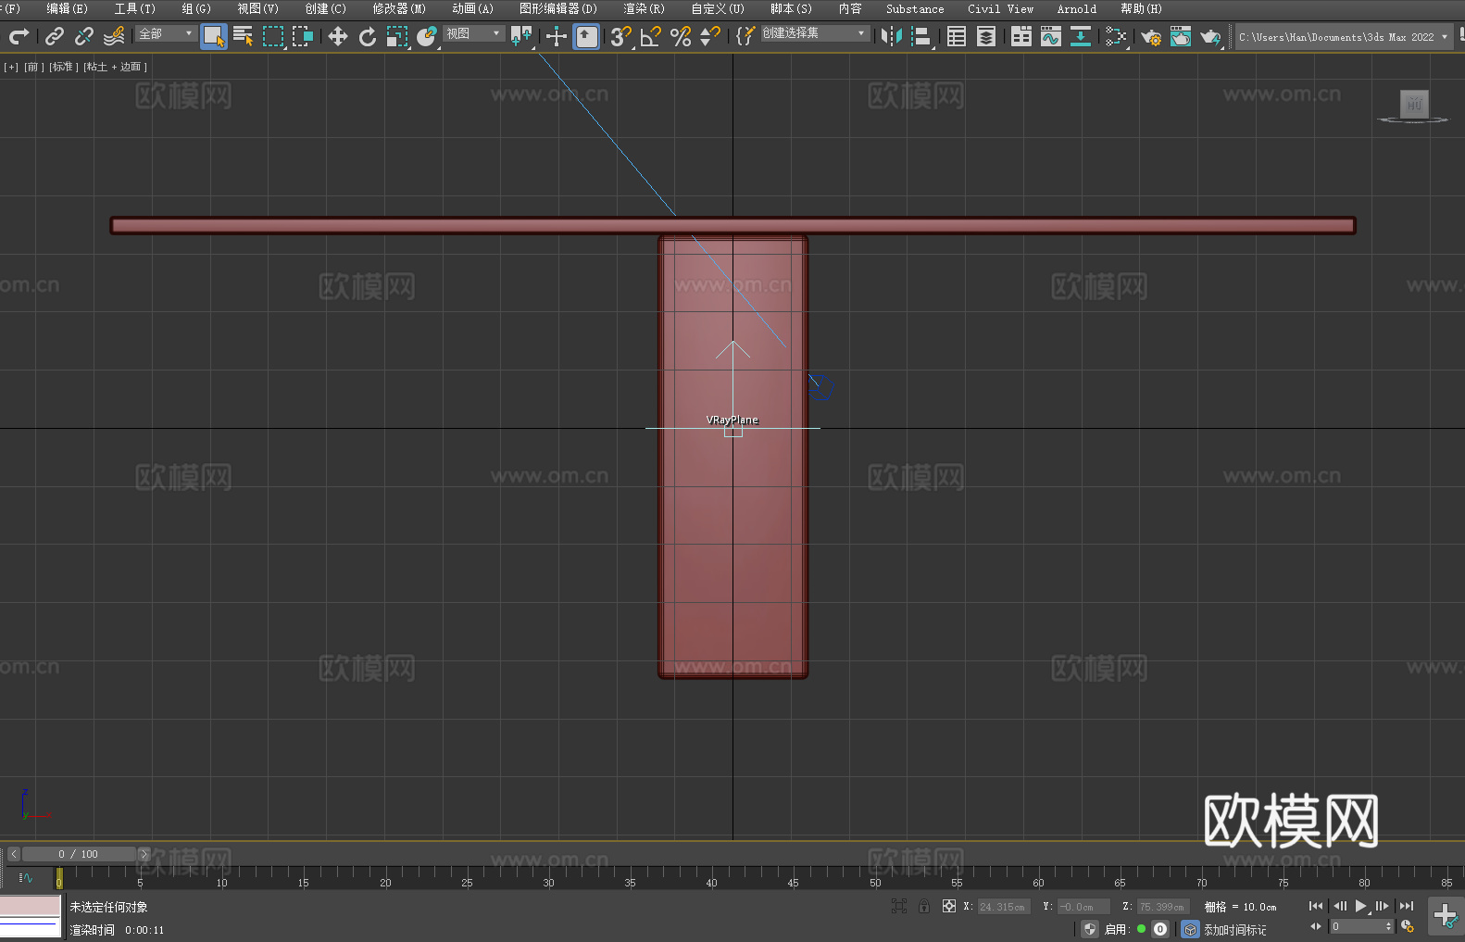Toggle the Angle Snap button
1465x942 pixels.
point(650,36)
